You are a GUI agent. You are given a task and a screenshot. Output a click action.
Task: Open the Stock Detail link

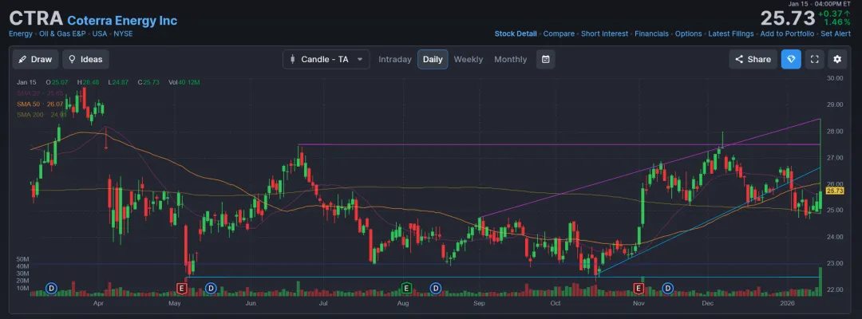coord(515,33)
